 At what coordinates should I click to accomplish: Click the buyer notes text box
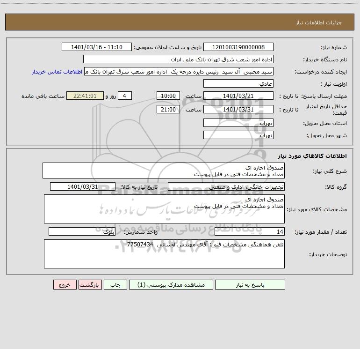tap(164, 254)
